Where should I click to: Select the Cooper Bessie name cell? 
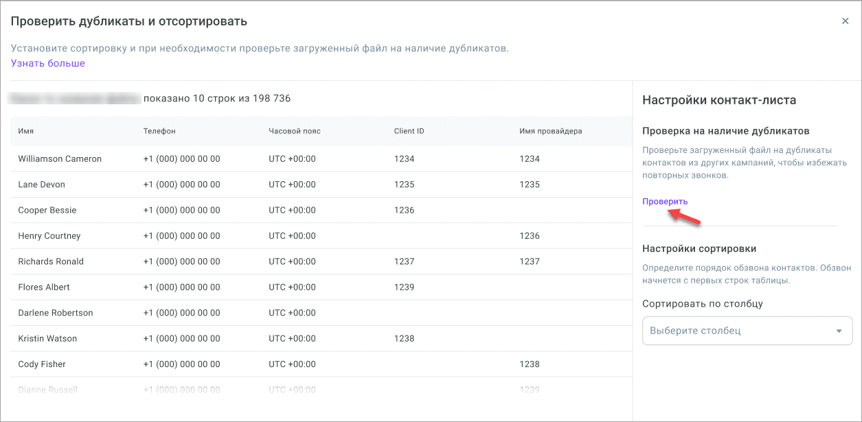[47, 210]
